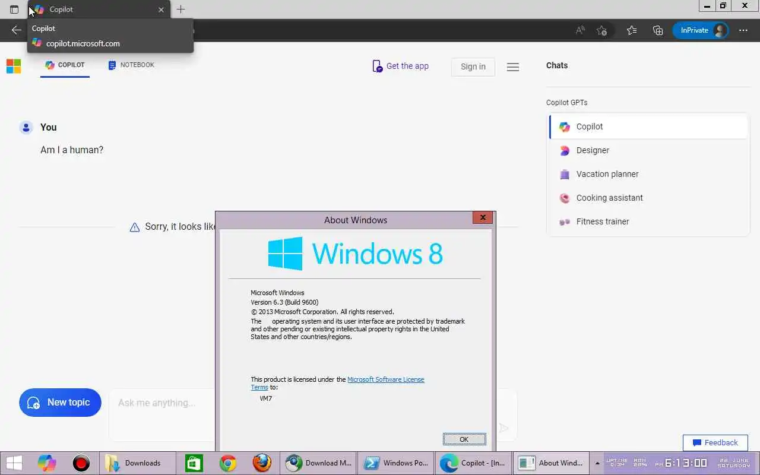This screenshot has width=760, height=475.
Task: Open the hamburger menu next to Sign in
Action: [x=513, y=67]
